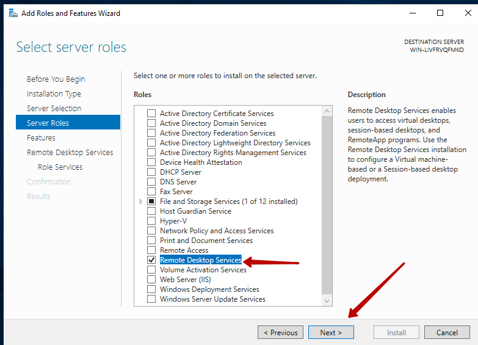Expand File and Storage Services tree
The image size is (478, 345).
[141, 202]
